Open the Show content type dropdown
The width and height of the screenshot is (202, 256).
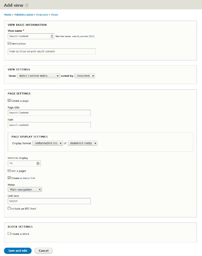point(38,76)
